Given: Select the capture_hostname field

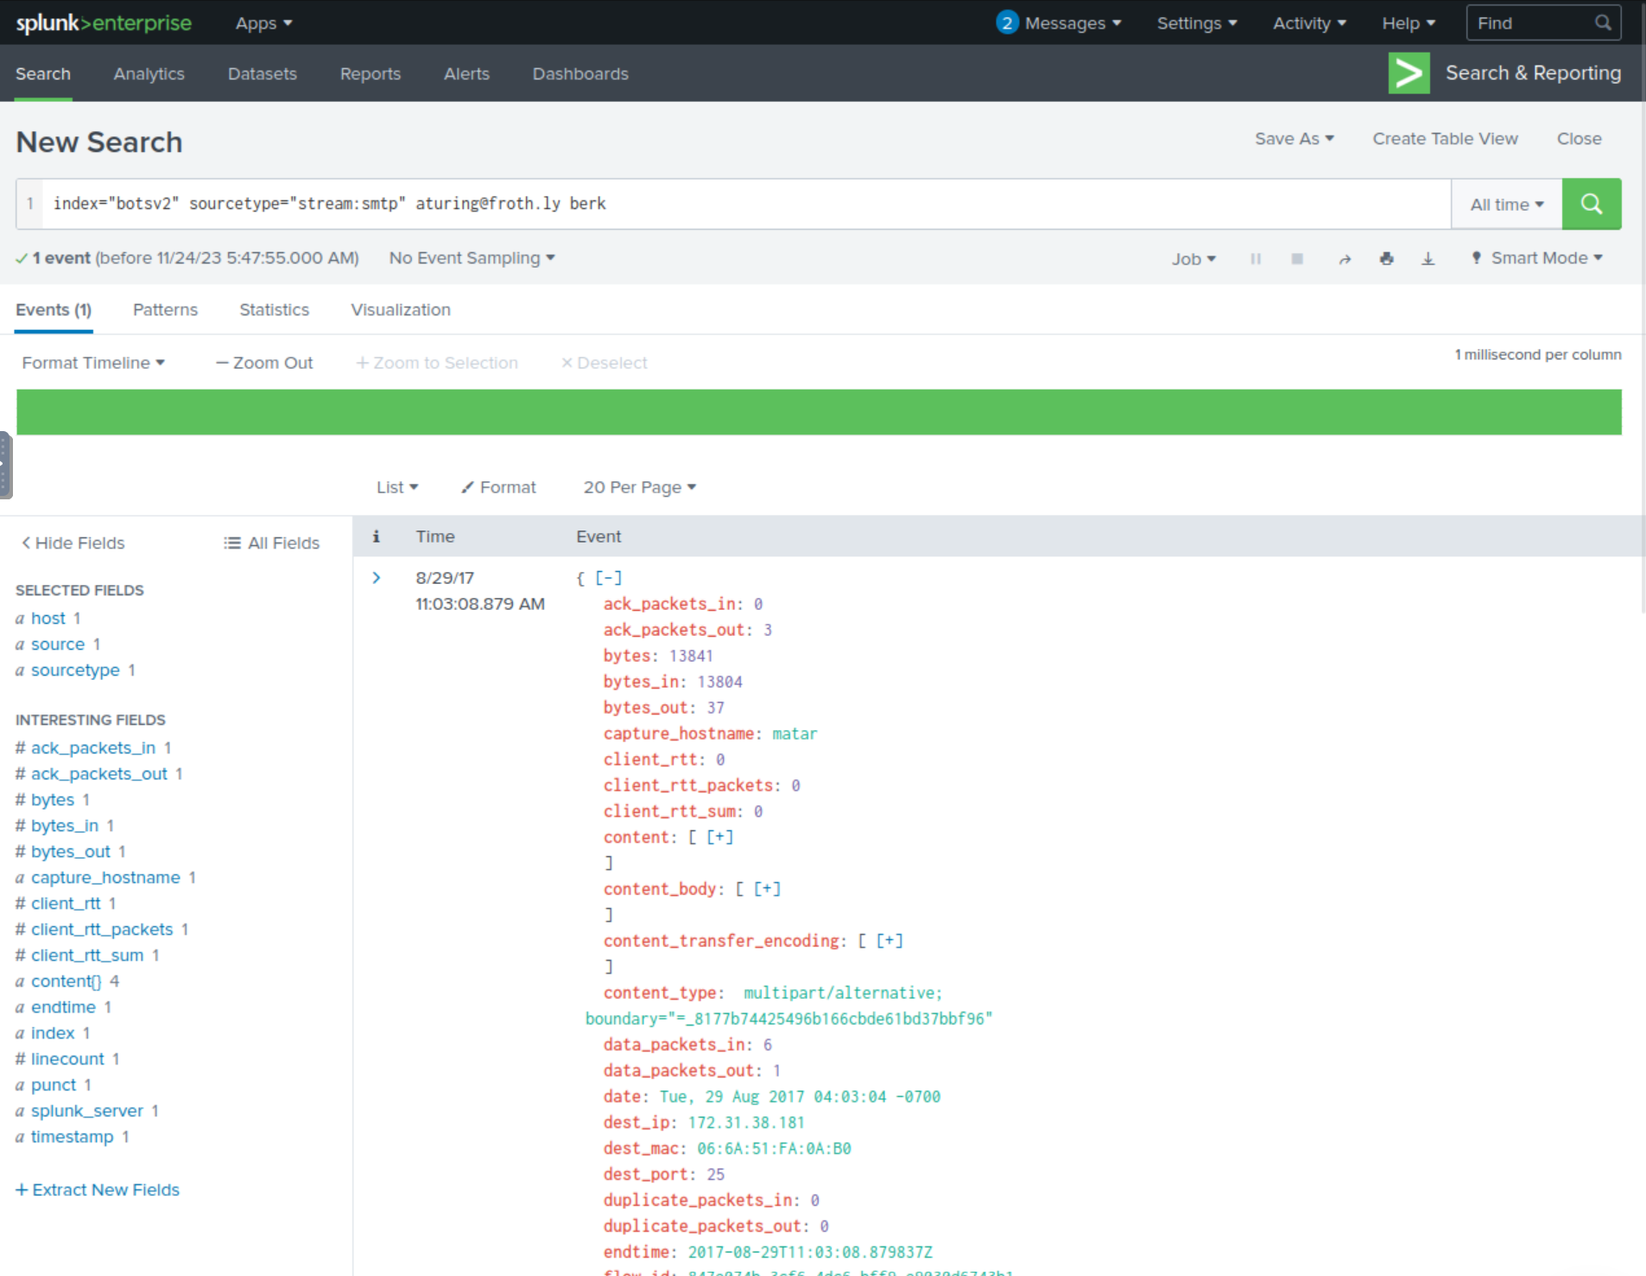Looking at the screenshot, I should (106, 878).
